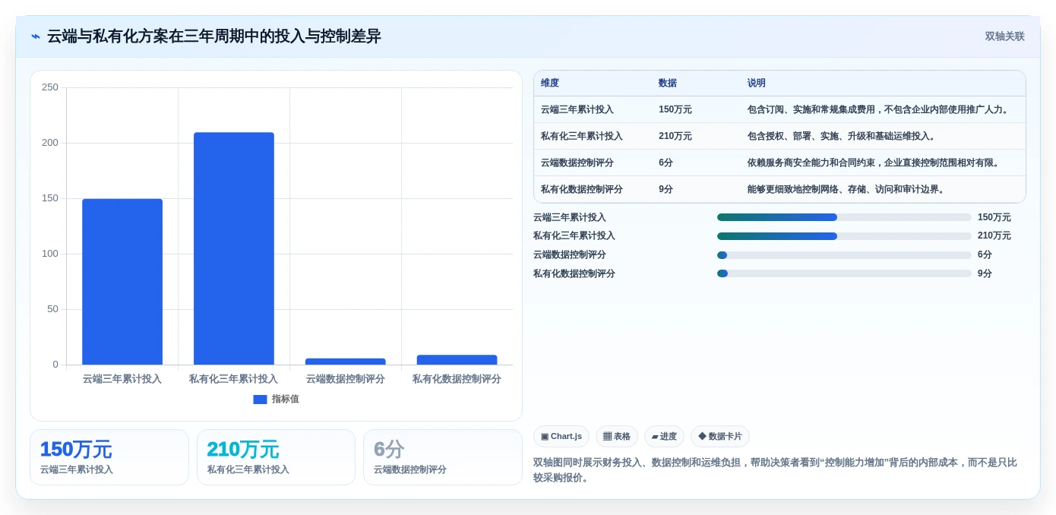Click the x-axis label 云端三年累计投入
Image resolution: width=1056 pixels, height=515 pixels.
[122, 379]
